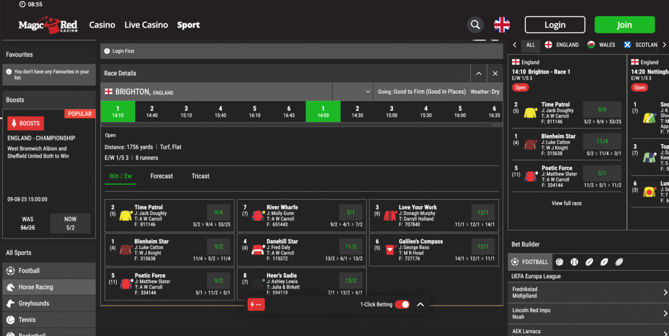
Task: Select race 1 at 14:00
Action: click(323, 111)
